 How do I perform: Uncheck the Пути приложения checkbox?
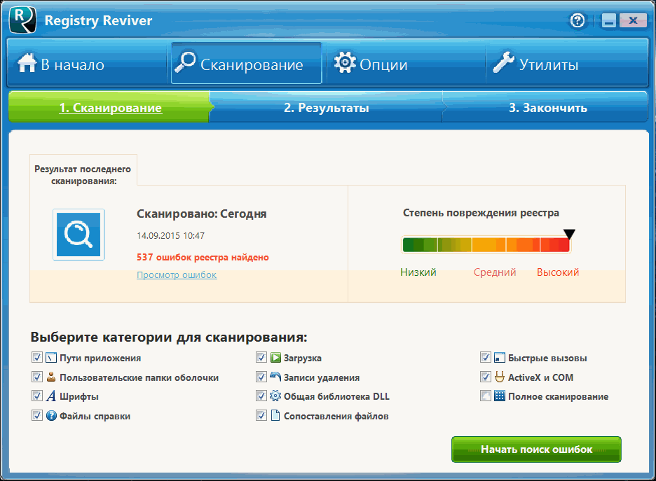click(37, 357)
